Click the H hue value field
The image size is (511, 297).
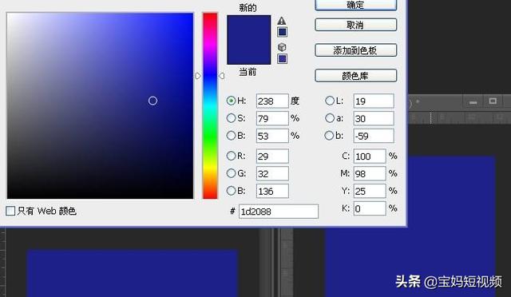pos(272,101)
